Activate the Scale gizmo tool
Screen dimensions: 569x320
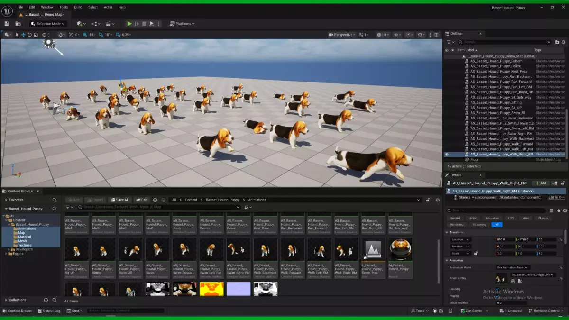[36, 35]
